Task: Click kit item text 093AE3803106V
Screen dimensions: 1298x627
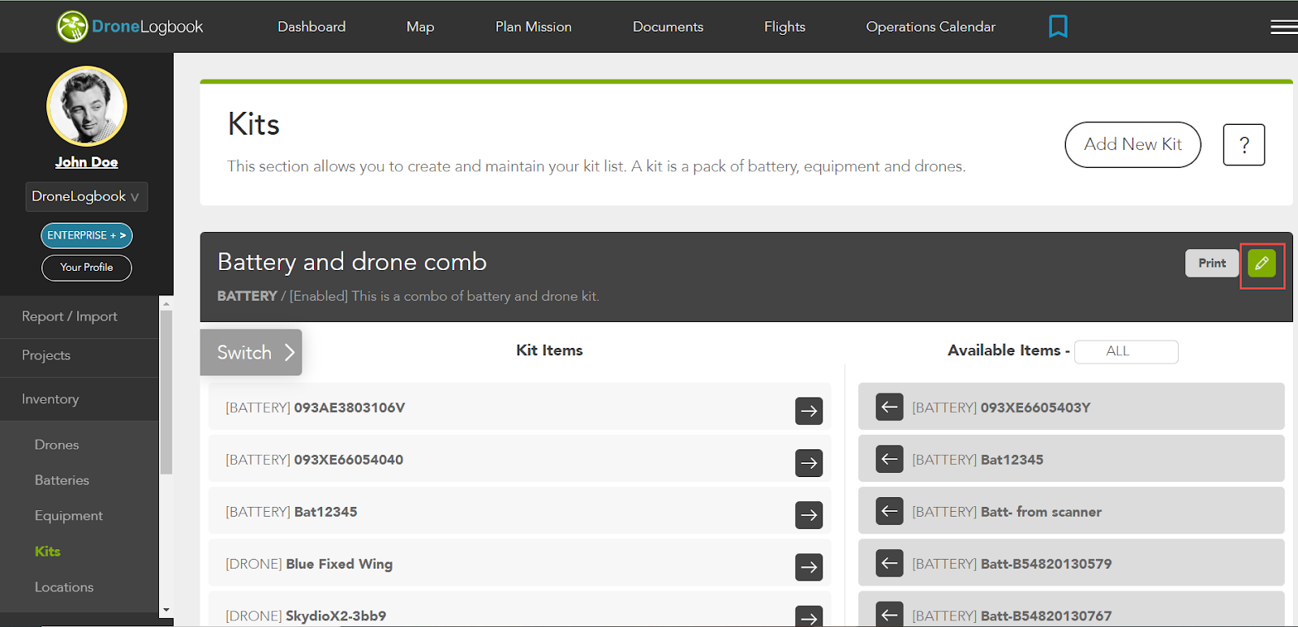Action: (x=349, y=407)
